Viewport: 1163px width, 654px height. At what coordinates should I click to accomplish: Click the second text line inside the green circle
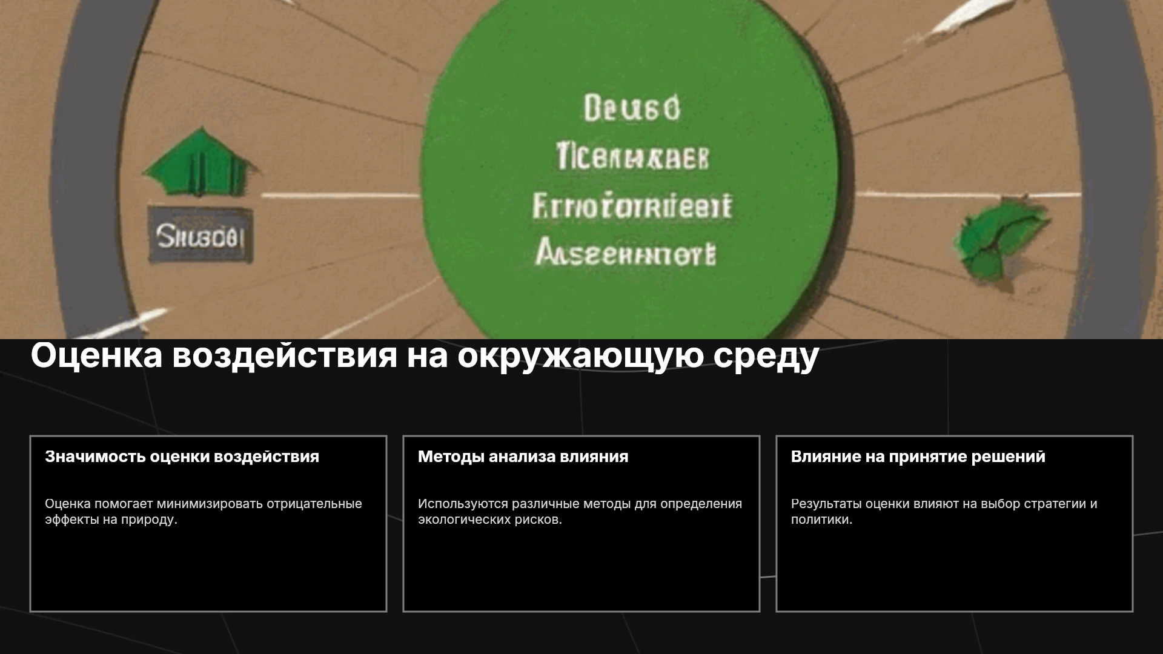632,157
